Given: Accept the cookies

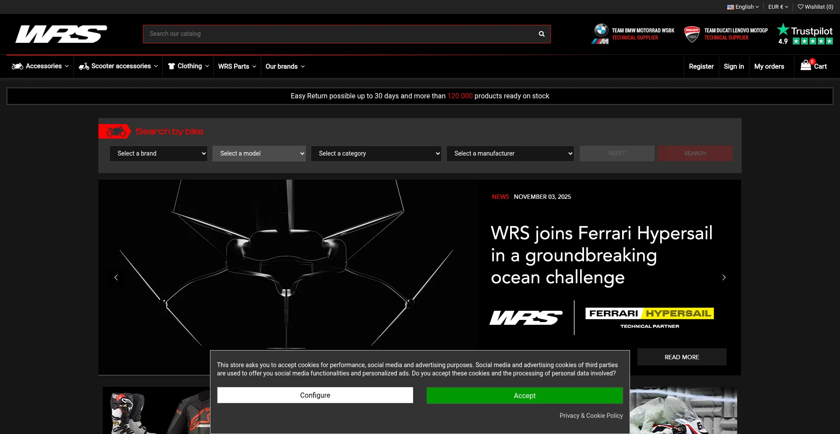Looking at the screenshot, I should pos(525,396).
